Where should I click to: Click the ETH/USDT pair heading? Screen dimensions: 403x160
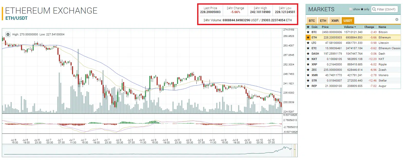[x=16, y=18]
